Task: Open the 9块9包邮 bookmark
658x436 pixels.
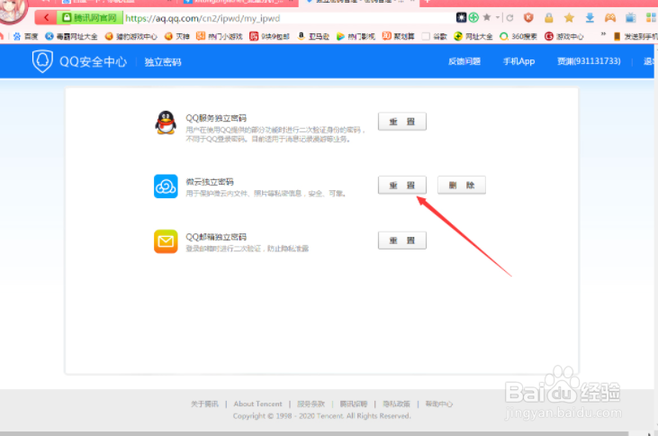Action: 269,37
